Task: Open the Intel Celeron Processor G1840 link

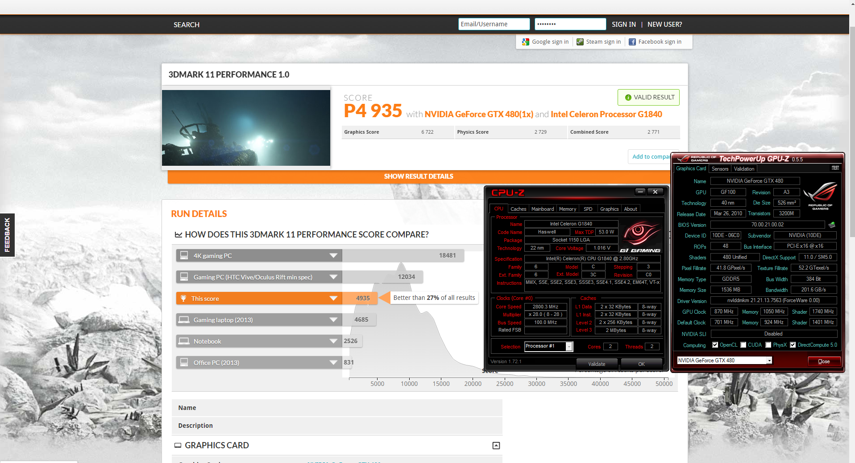Action: [x=606, y=114]
